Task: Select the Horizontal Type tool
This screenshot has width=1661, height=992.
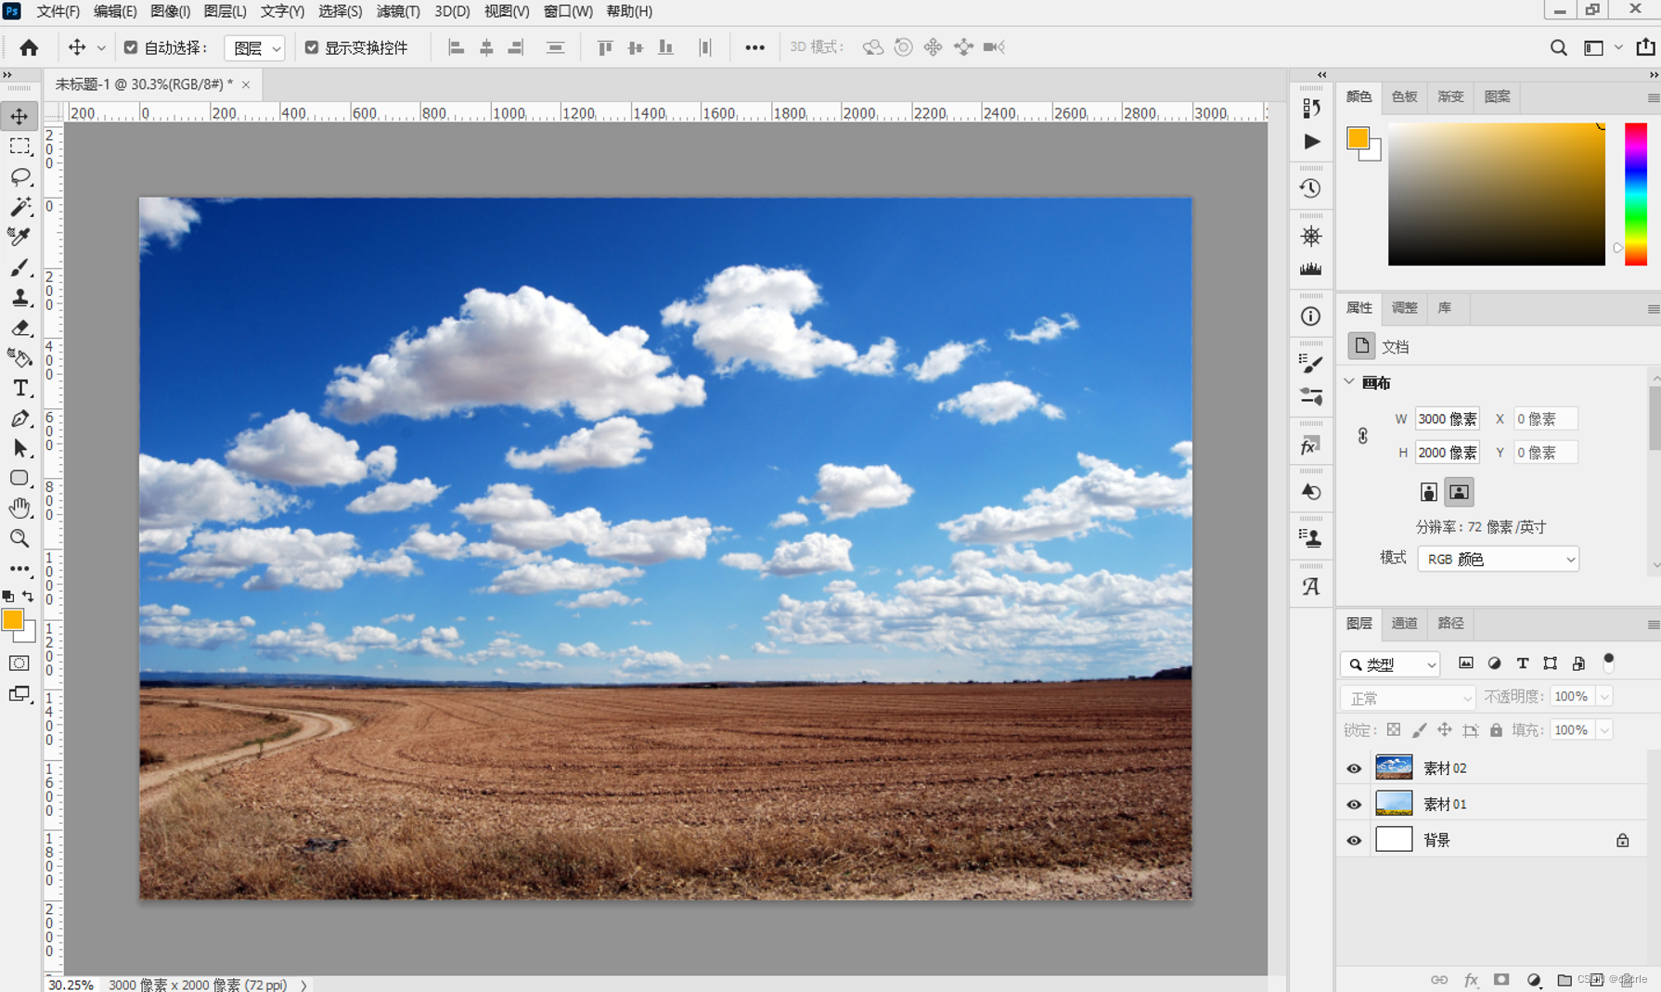Action: point(19,388)
